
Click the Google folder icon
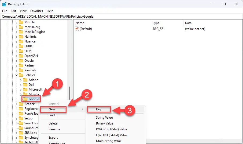25,99
